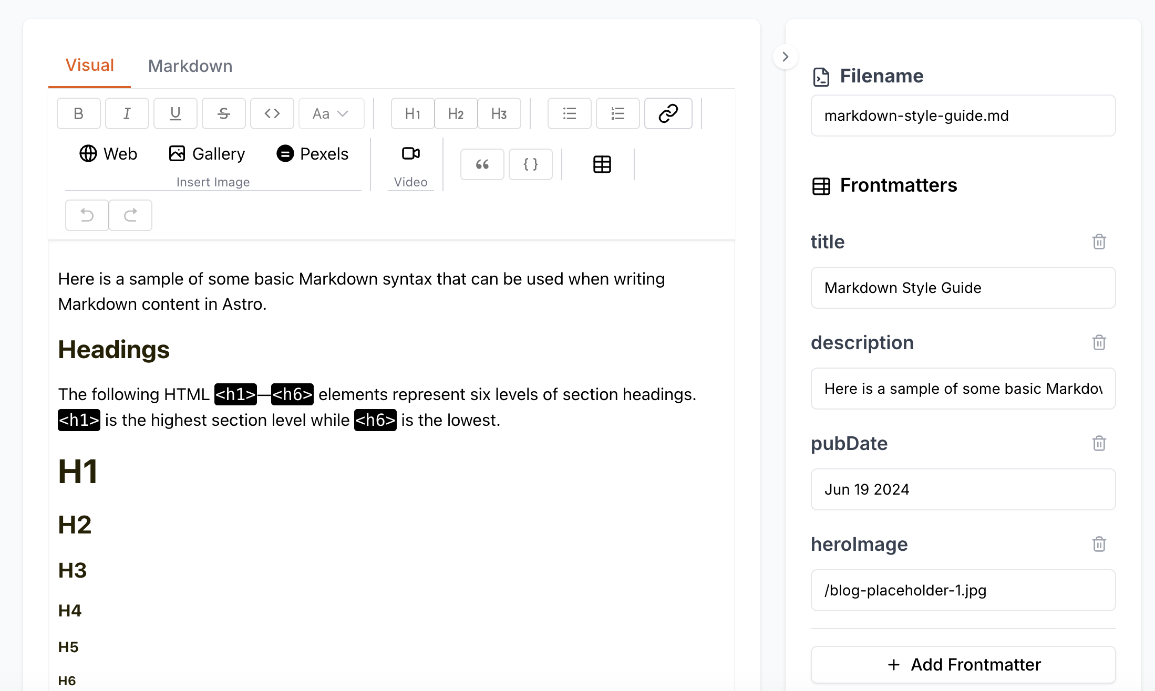The width and height of the screenshot is (1155, 691).
Task: Click the Add Frontmatter button
Action: coord(963,664)
